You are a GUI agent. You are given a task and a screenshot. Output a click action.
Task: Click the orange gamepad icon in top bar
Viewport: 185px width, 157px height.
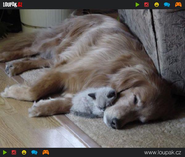click(178, 5)
